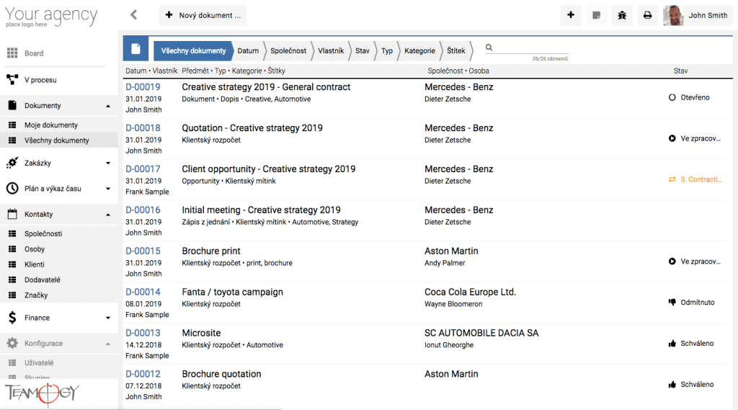This screenshot has height=410, width=738.
Task: Collapse the Konfigurace section
Action: click(108, 344)
